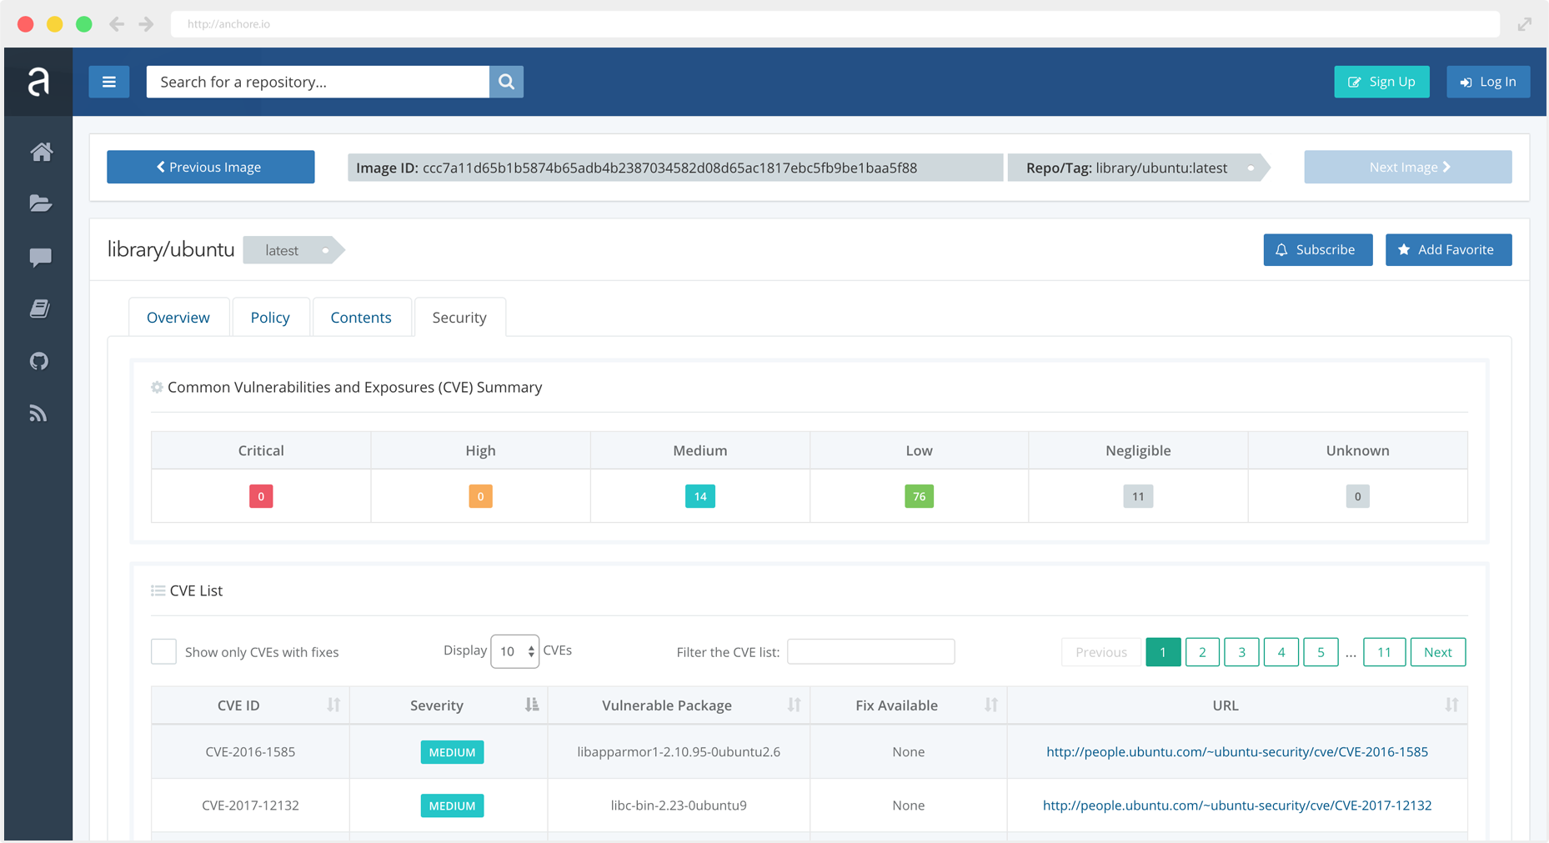Click the Unknown count badge
This screenshot has height=843, width=1549.
(1357, 496)
